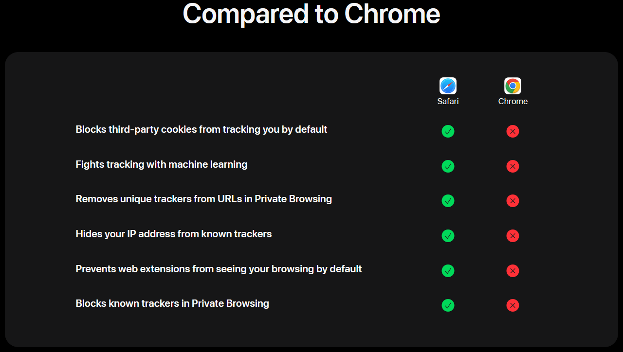The image size is (623, 352).
Task: Click Safari's check for blocking known trackers
Action: click(448, 305)
